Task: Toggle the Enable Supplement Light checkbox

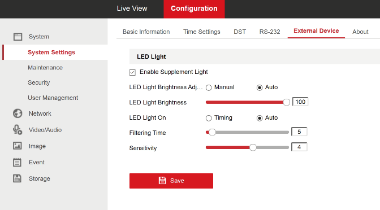Action: pyautogui.click(x=132, y=72)
